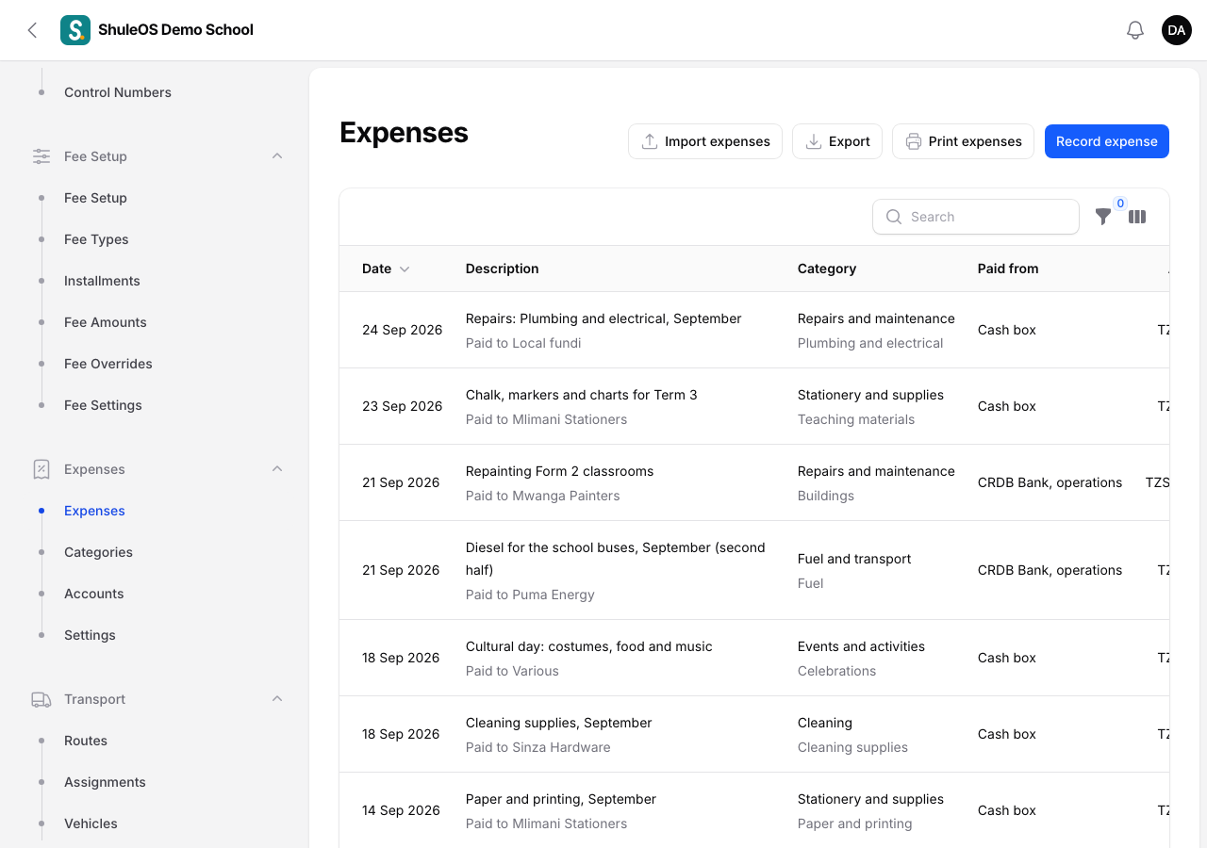Click the Category column header
Viewport: 1207px width, 848px height.
coord(827,269)
